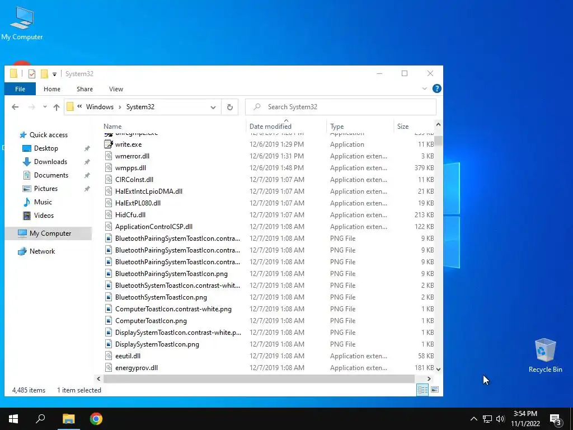The height and width of the screenshot is (430, 573).
Task: Switch to the Share ribbon tab
Action: [85, 89]
